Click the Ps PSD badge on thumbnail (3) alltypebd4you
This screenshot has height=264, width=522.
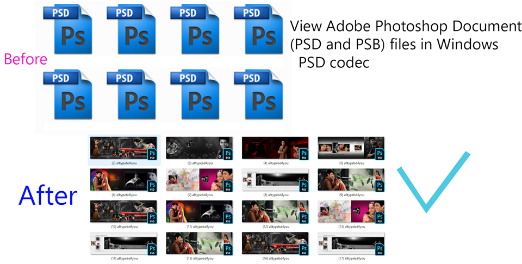(228, 155)
